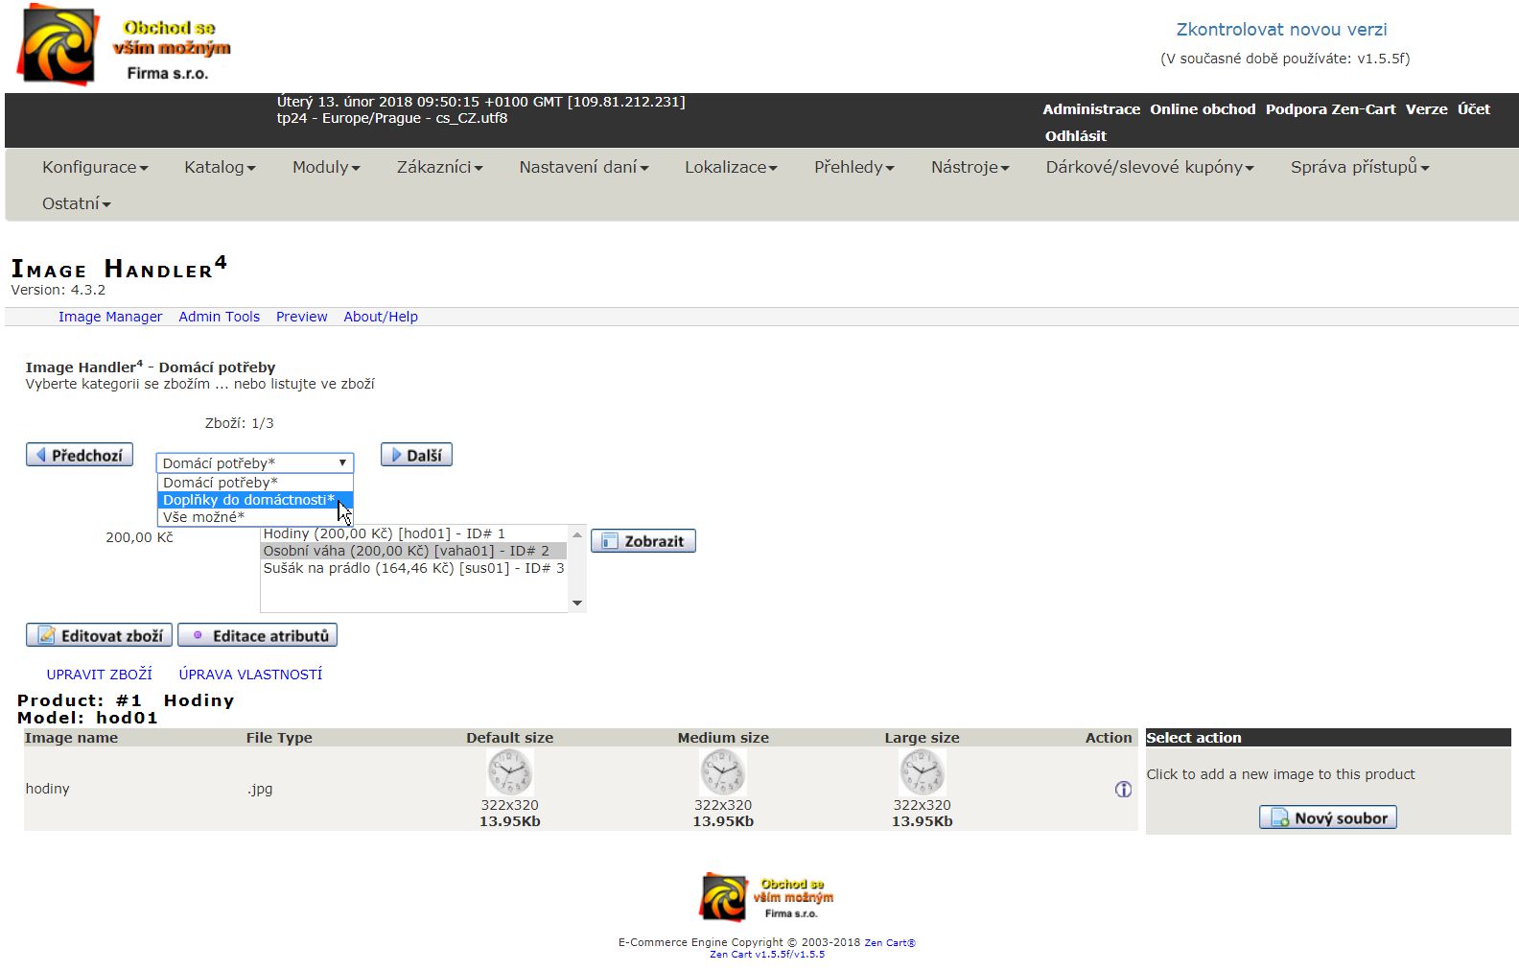Image resolution: width=1519 pixels, height=971 pixels.
Task: Go to next product with Další
Action: coord(416,455)
